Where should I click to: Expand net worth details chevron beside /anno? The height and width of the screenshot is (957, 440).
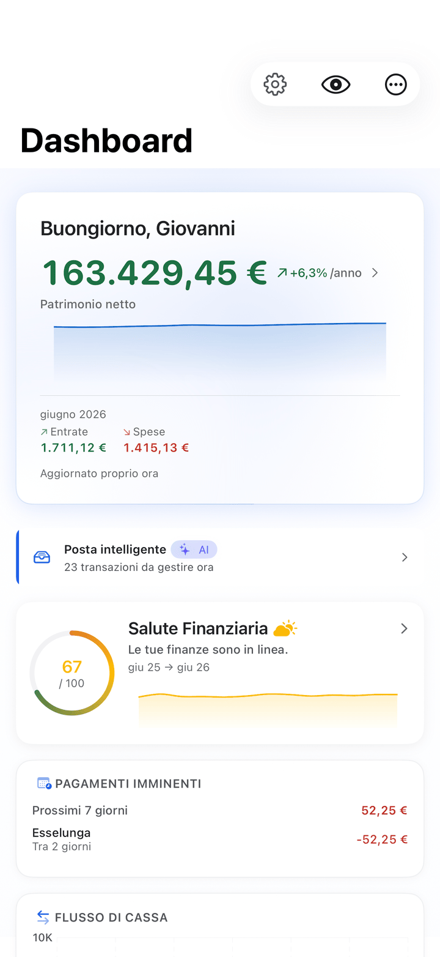click(375, 273)
